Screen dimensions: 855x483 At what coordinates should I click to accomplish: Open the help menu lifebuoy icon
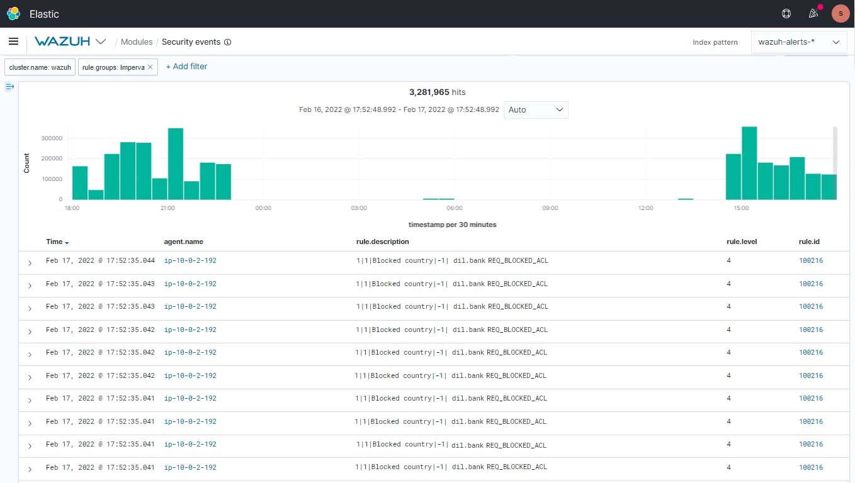pos(786,13)
